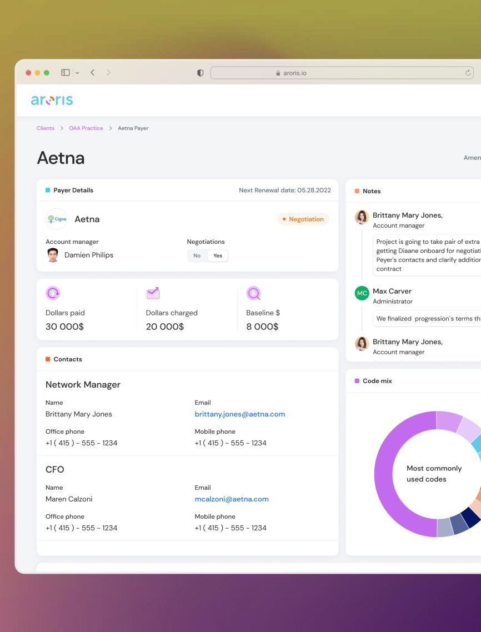Image resolution: width=481 pixels, height=632 pixels.
Task: Open mcalzoni@aetna.com email link
Action: (232, 499)
